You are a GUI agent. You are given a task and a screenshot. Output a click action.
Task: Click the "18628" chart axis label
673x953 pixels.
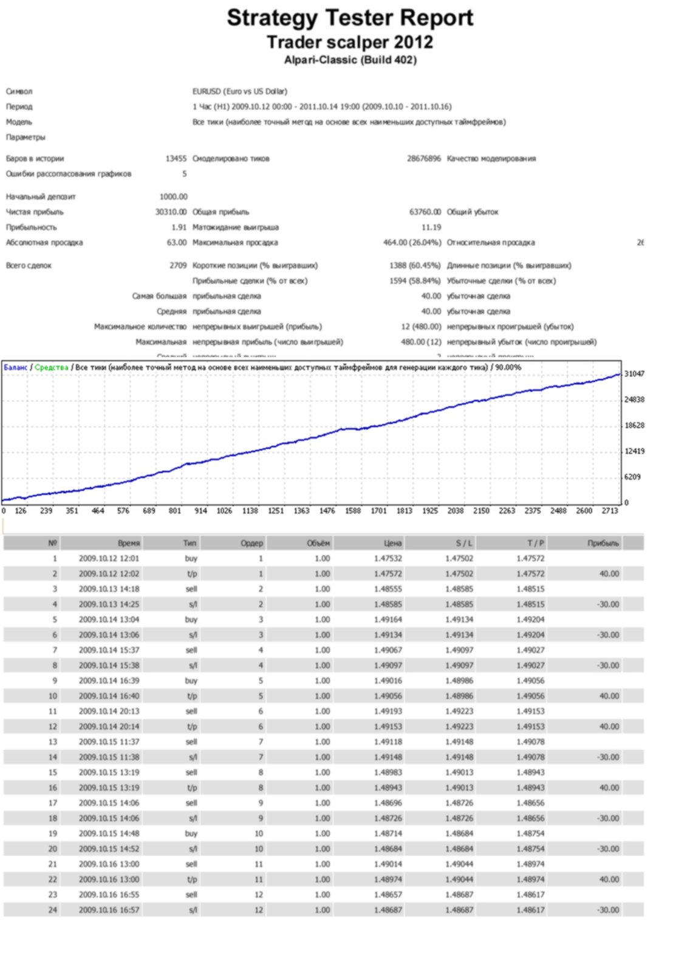(635, 426)
